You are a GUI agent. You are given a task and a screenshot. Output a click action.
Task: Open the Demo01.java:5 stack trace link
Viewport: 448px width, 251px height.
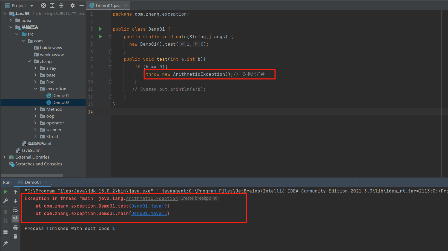(x=149, y=213)
